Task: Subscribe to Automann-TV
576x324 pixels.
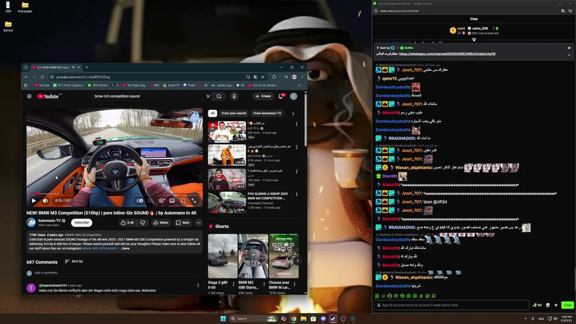Action: point(81,223)
